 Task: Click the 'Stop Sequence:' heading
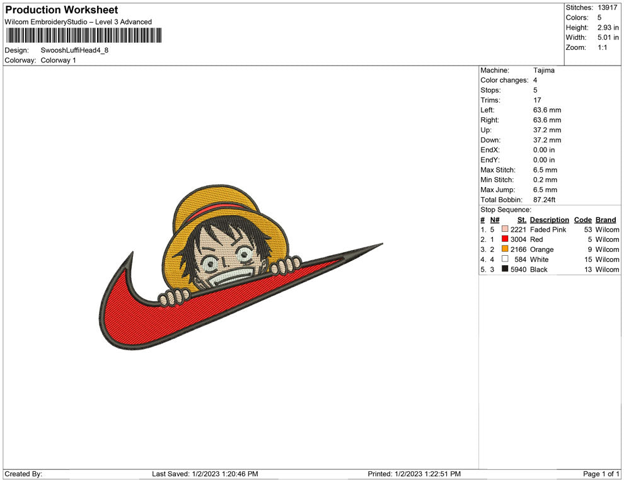tap(506, 210)
